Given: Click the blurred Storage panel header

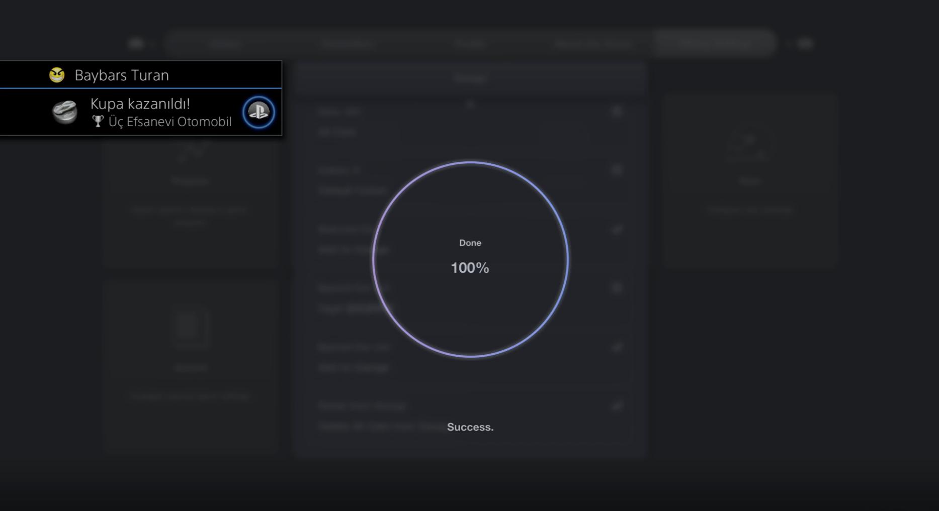Looking at the screenshot, I should pos(470,78).
